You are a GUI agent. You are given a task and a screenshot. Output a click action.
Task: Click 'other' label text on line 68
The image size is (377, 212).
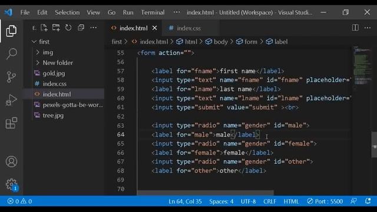click(x=229, y=171)
